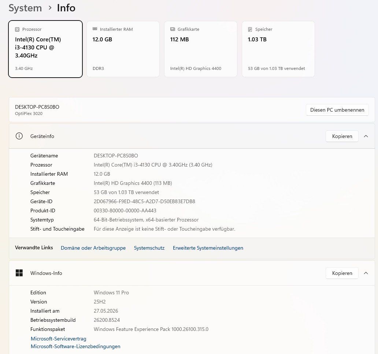
Task: Click the Installiert am date 27.05.2026
Action: [x=106, y=311]
